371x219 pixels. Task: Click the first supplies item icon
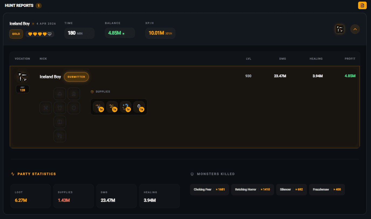click(x=98, y=107)
